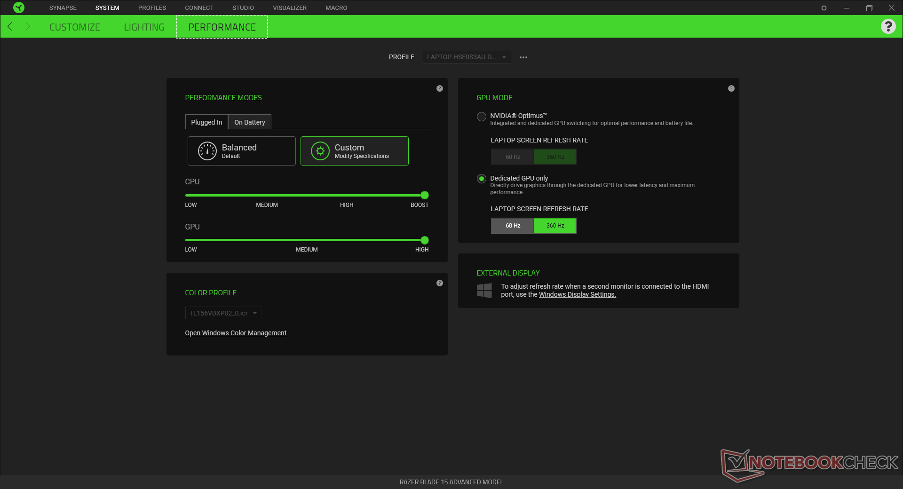903x489 pixels.
Task: Open the large help question mark
Action: (x=888, y=26)
